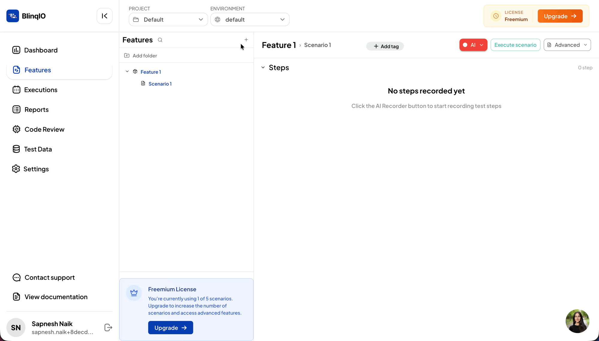This screenshot has width=599, height=341.
Task: Click the log out icon
Action: click(x=108, y=328)
